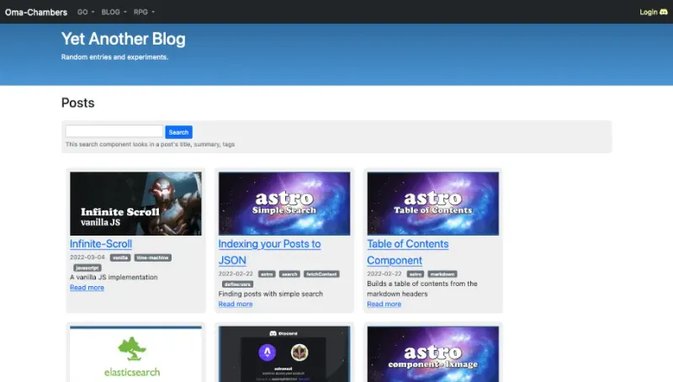The width and height of the screenshot is (673, 382).
Task: Open the astro component image thumbnail
Action: [433, 354]
